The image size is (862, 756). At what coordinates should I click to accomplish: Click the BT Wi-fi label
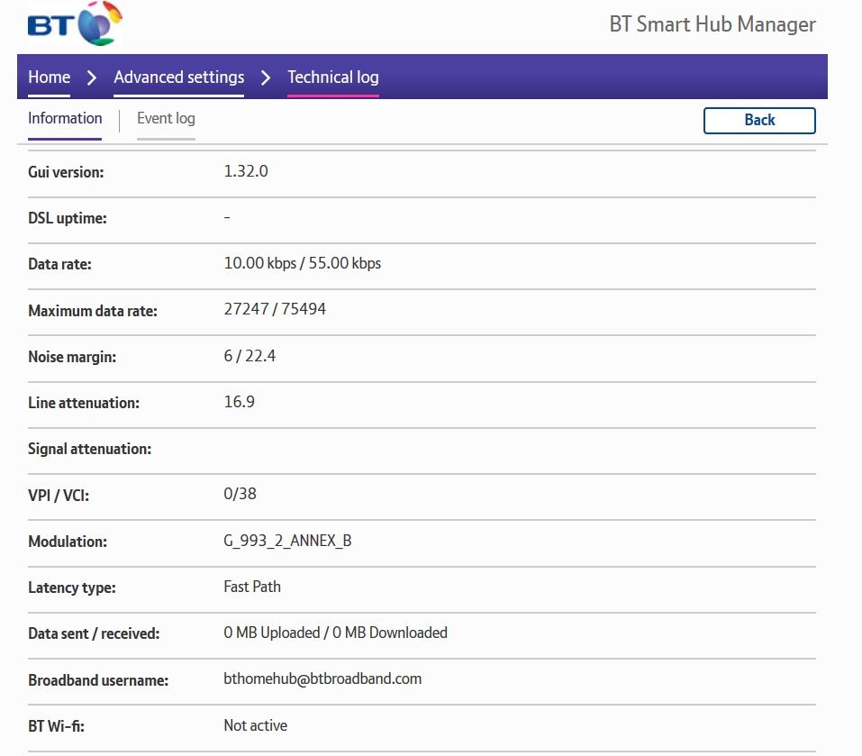[x=56, y=727]
